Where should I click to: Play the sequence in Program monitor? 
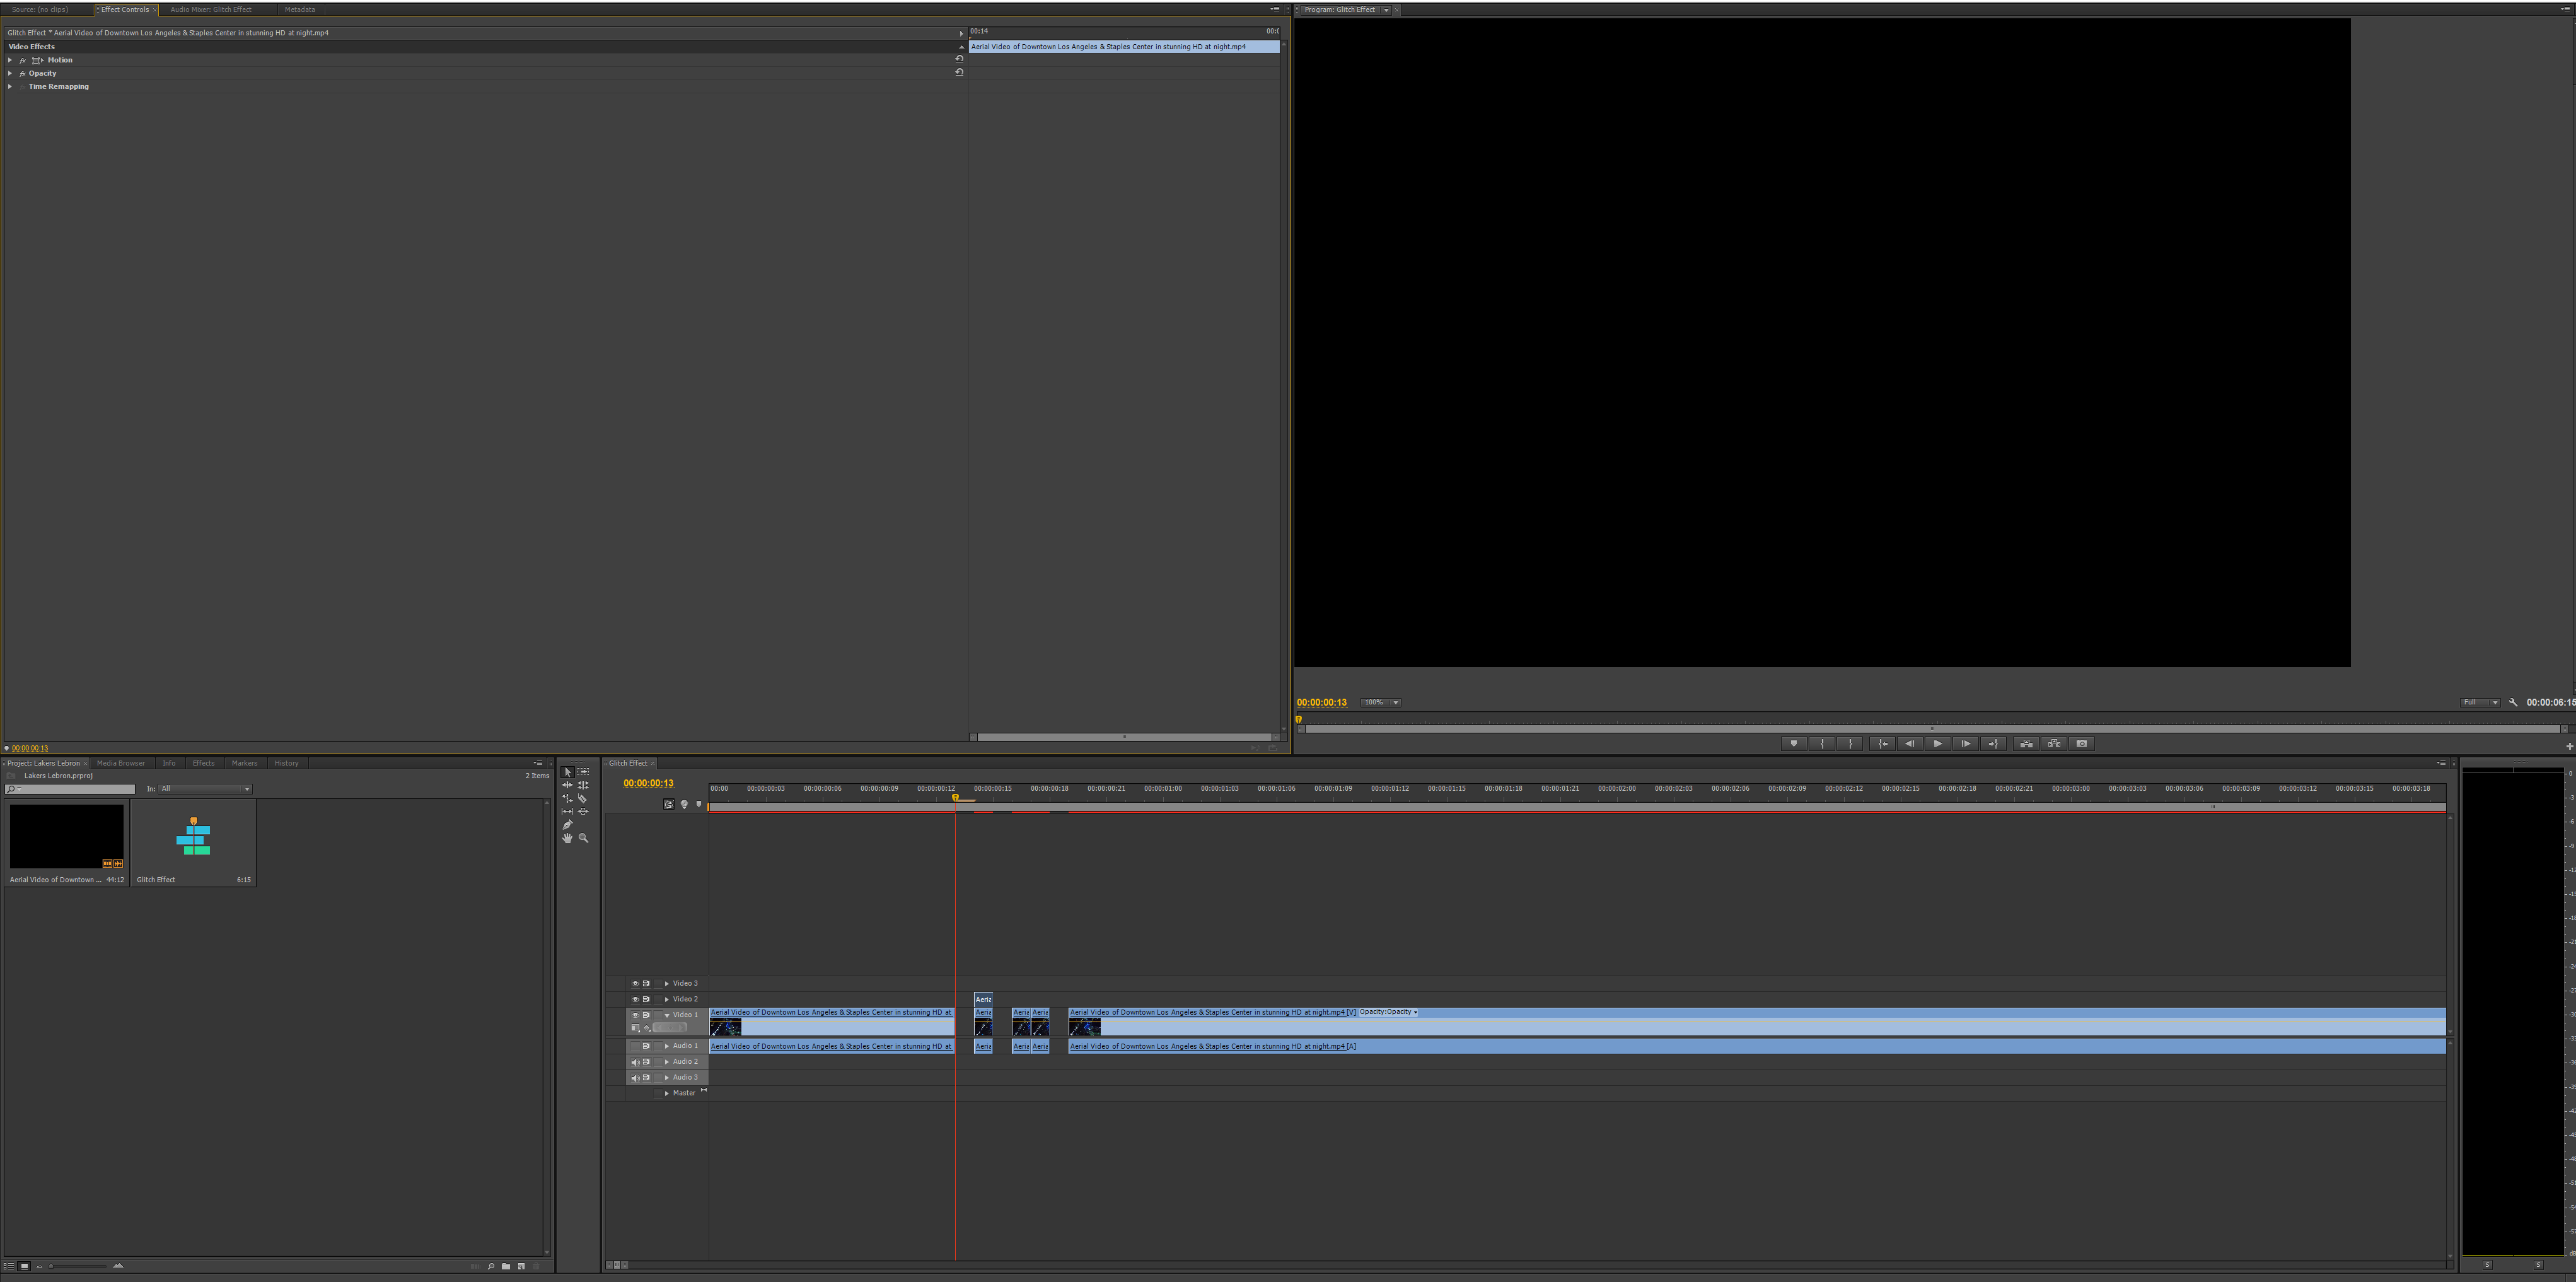pos(1937,743)
